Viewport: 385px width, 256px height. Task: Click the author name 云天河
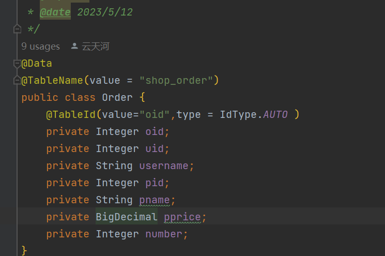point(96,47)
